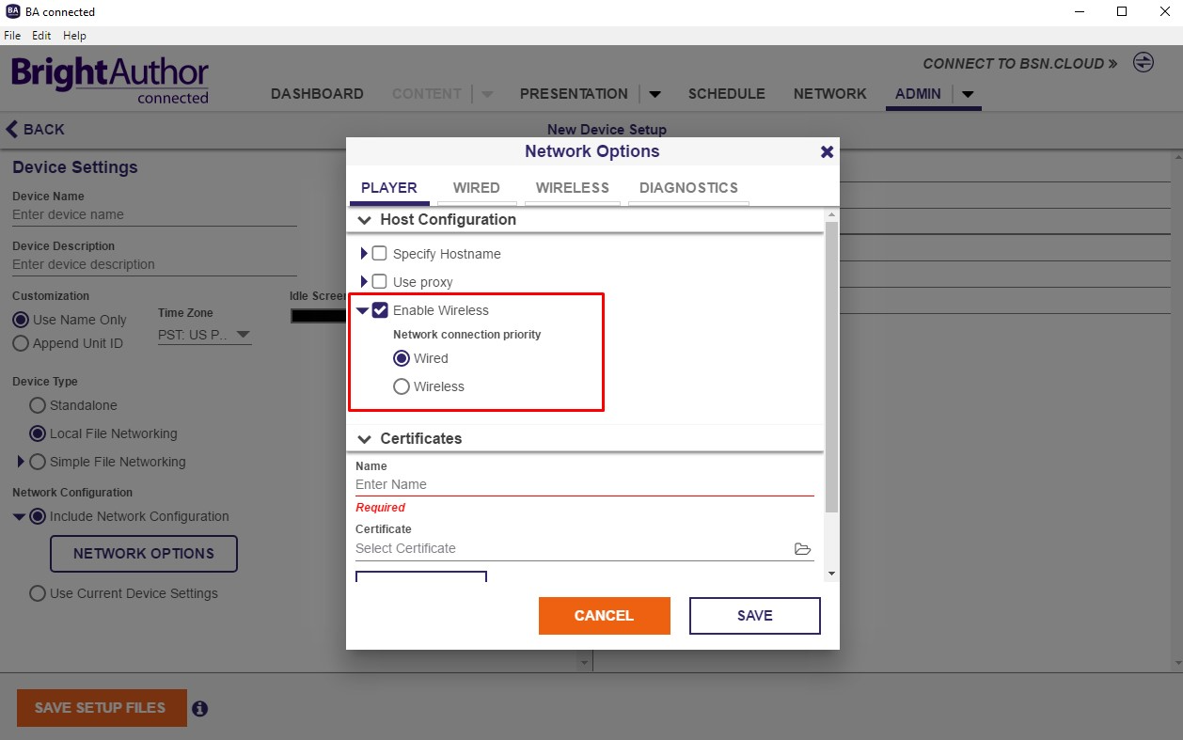Select Wired network connection priority
1183x740 pixels.
coord(402,358)
